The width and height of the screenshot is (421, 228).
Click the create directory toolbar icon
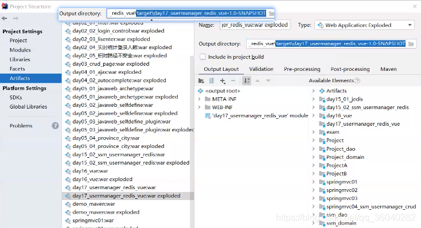pyautogui.click(x=201, y=81)
